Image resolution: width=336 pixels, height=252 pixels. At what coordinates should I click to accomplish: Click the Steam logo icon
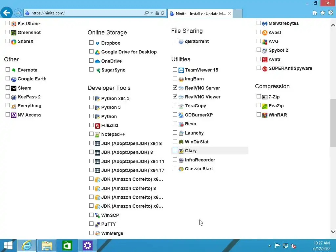[x=14, y=88]
